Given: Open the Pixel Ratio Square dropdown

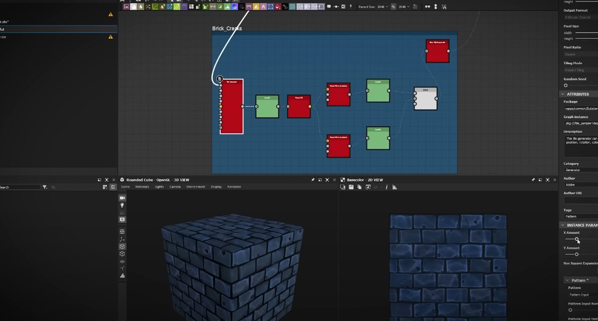Looking at the screenshot, I should click(581, 54).
